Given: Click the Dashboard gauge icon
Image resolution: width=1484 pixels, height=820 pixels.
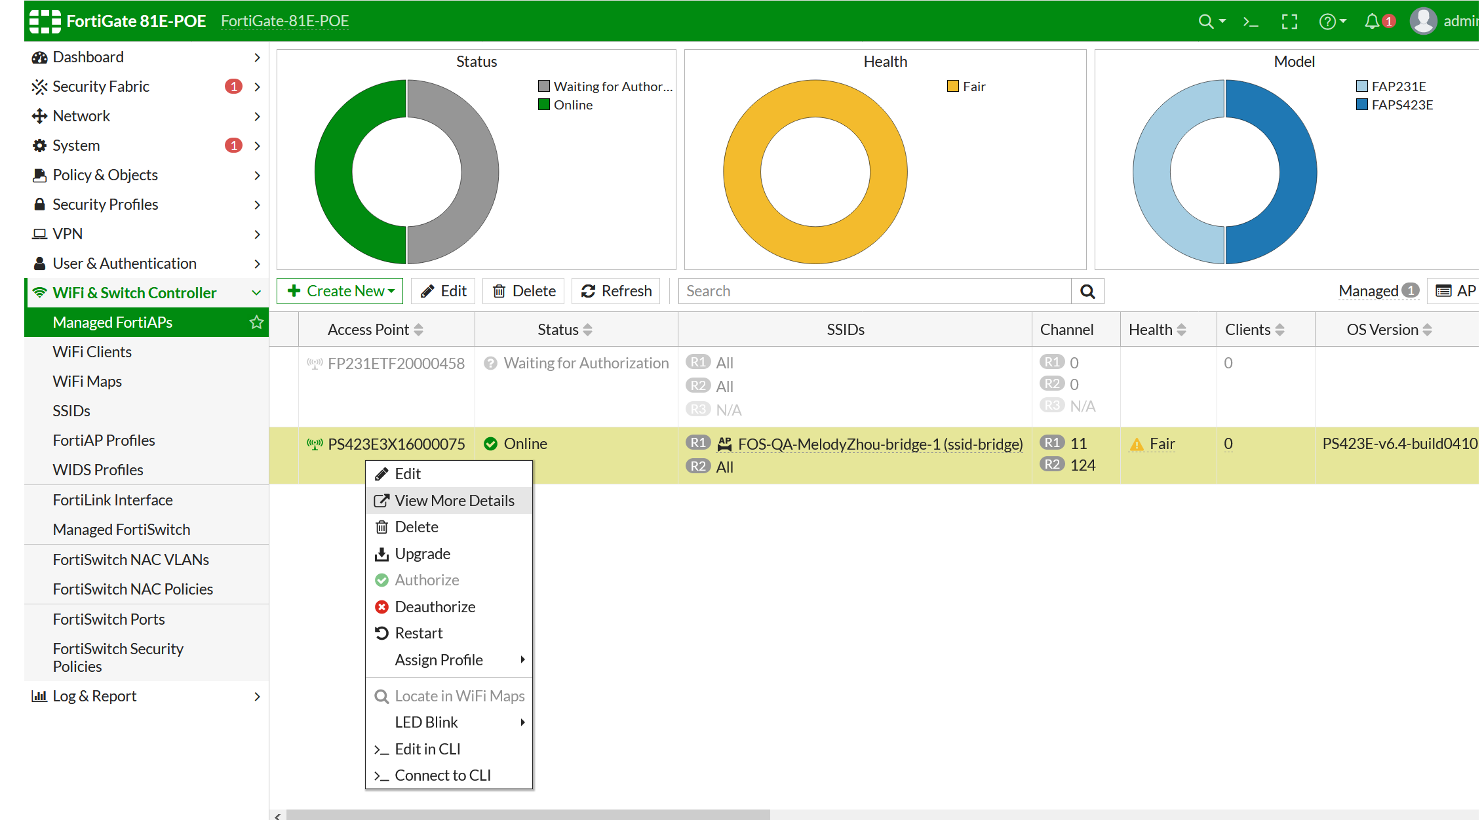Looking at the screenshot, I should click(39, 58).
